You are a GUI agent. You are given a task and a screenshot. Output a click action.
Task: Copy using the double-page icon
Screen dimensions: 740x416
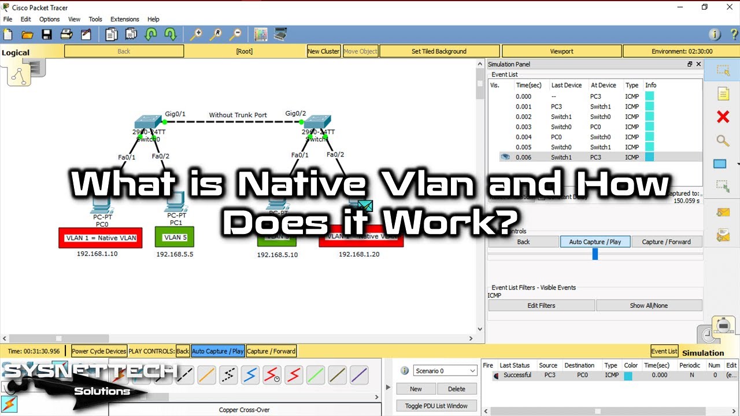(x=111, y=35)
